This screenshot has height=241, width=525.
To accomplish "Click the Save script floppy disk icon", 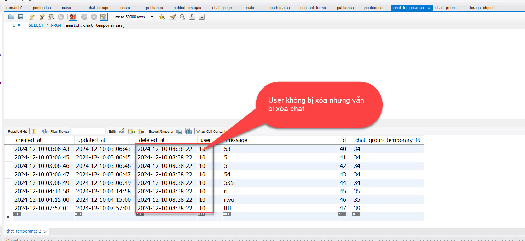I will (x=21, y=17).
